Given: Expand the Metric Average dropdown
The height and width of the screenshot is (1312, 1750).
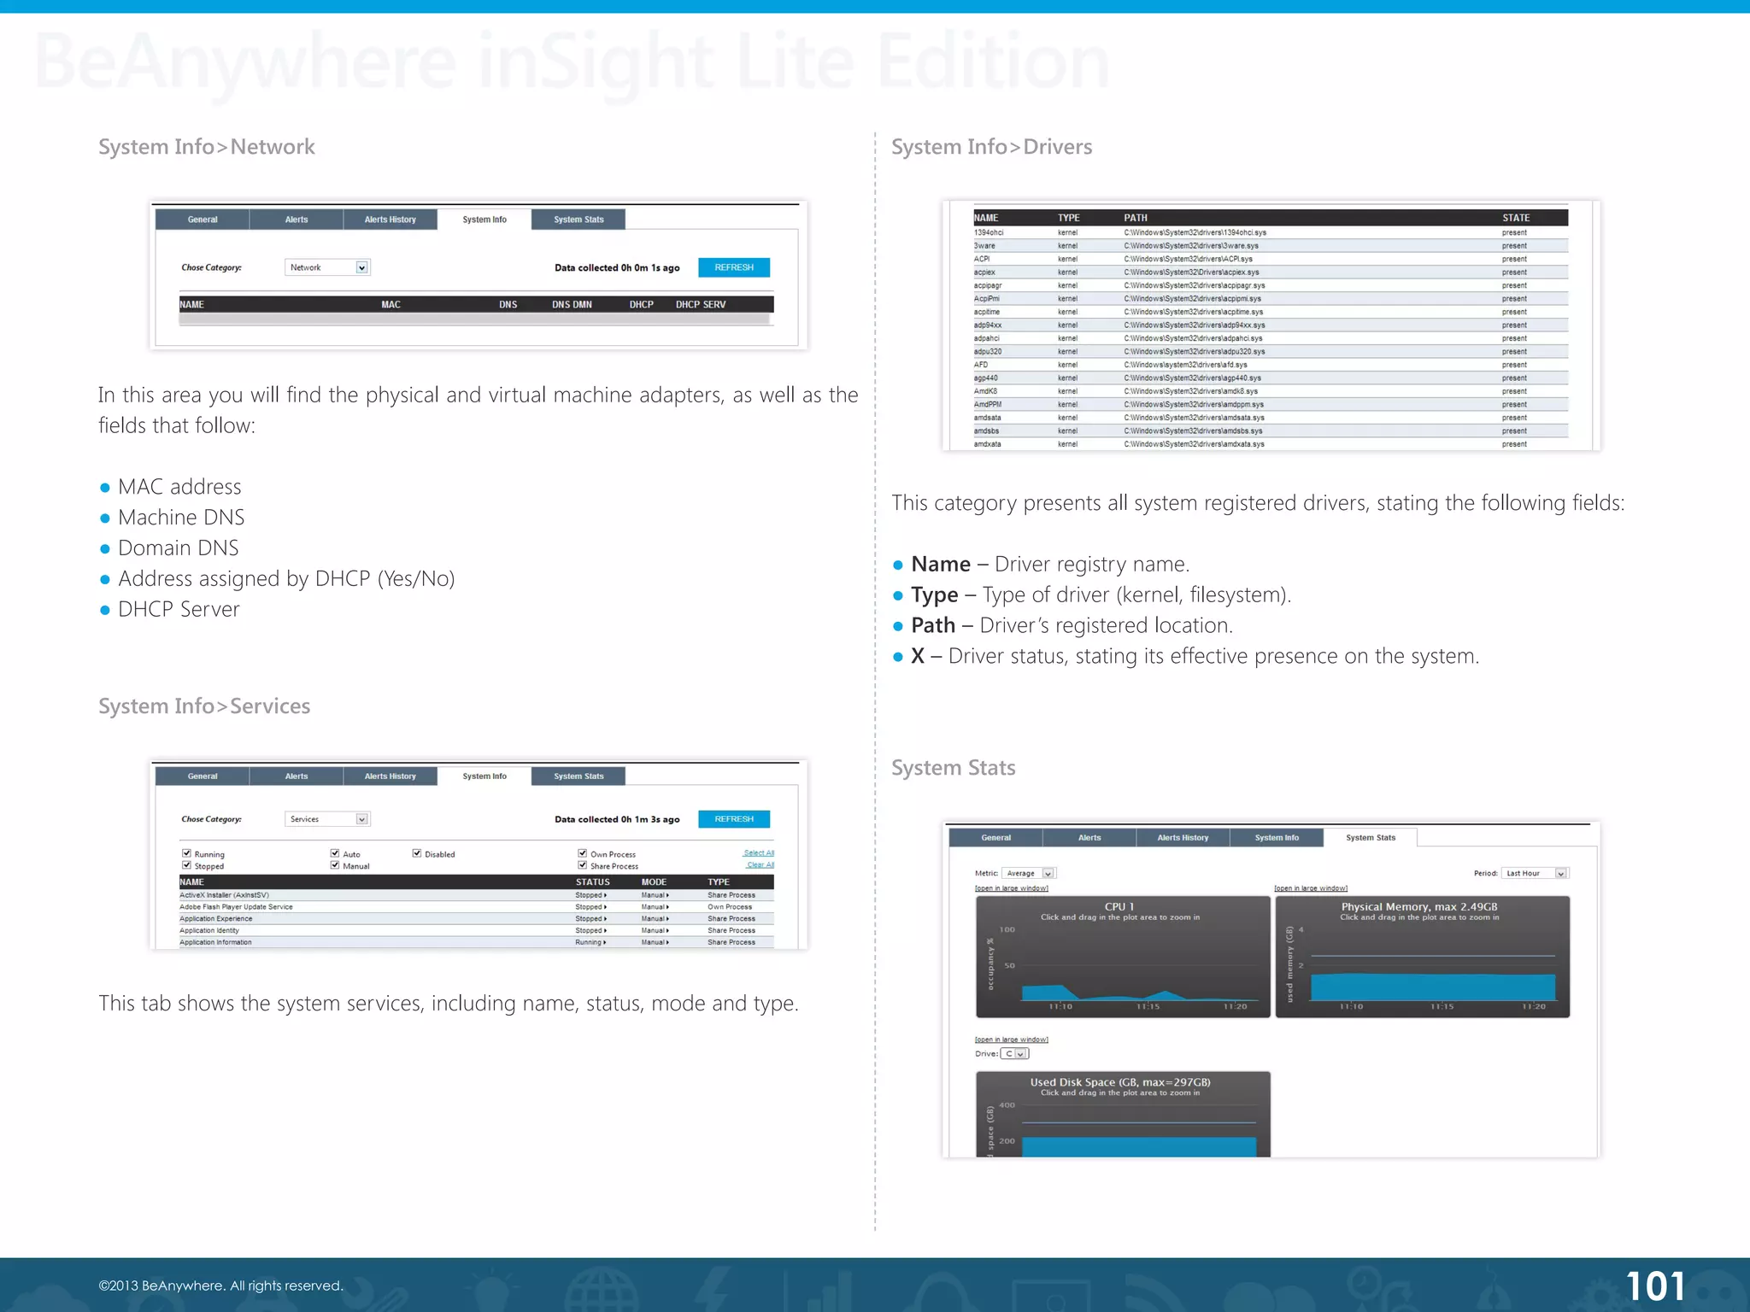Looking at the screenshot, I should click(x=1048, y=873).
